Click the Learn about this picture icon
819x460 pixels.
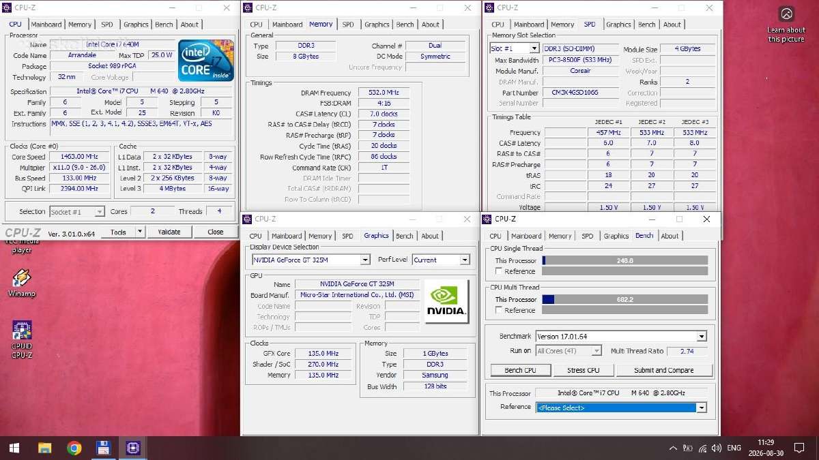click(786, 14)
